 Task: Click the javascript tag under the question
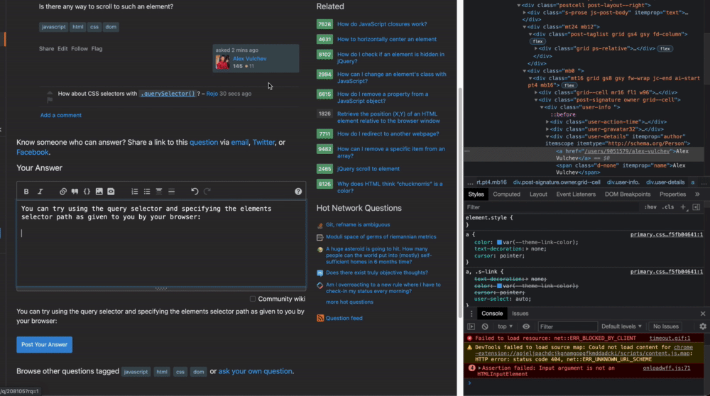(x=53, y=27)
